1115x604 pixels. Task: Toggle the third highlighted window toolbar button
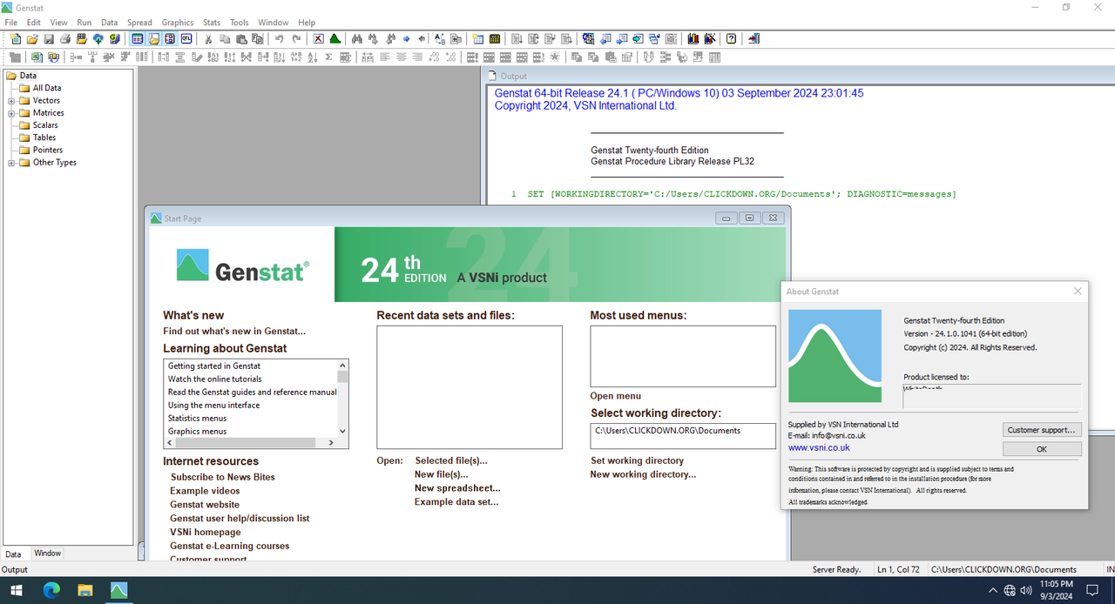click(x=170, y=39)
